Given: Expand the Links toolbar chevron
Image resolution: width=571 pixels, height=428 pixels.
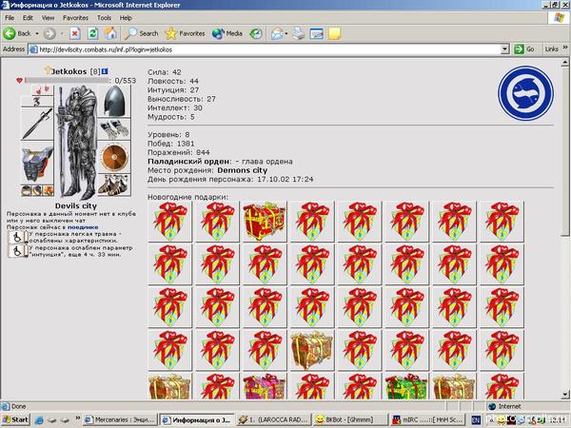Looking at the screenshot, I should pos(565,48).
